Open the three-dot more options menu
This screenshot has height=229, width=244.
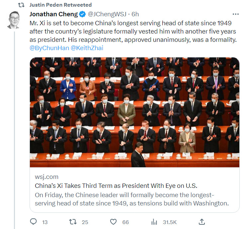pos(236,14)
